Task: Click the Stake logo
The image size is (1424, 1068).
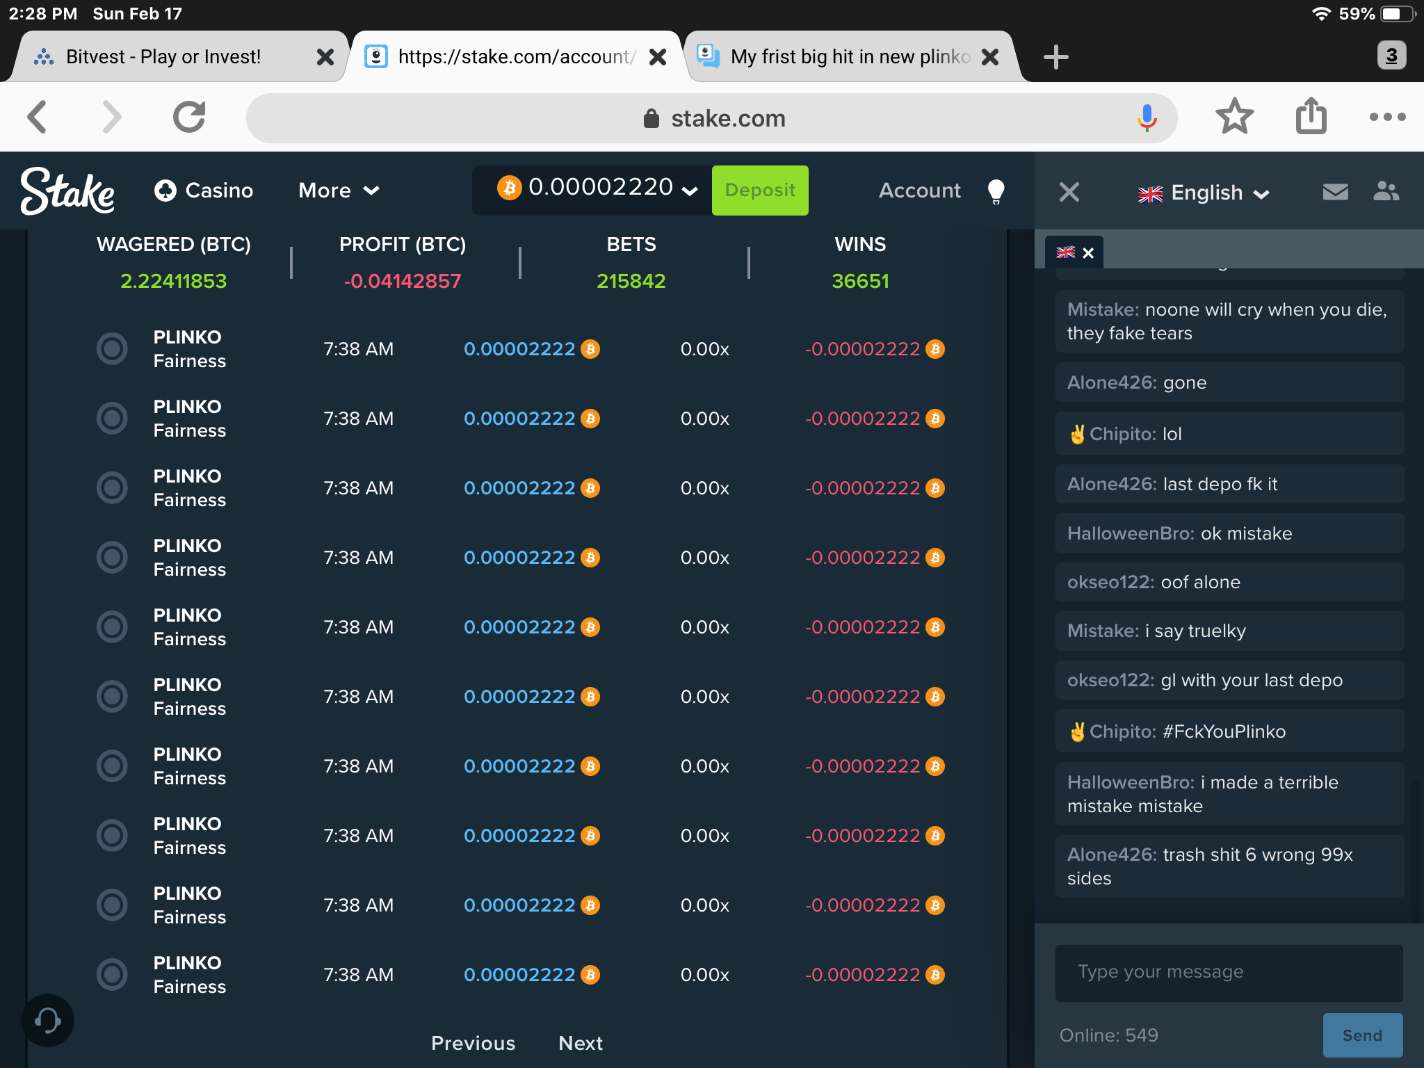Action: [x=67, y=191]
